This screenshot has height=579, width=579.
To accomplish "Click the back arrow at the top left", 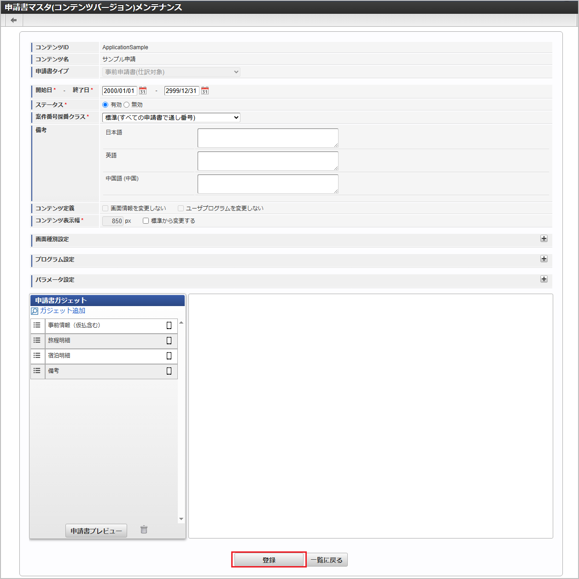I will click(13, 20).
